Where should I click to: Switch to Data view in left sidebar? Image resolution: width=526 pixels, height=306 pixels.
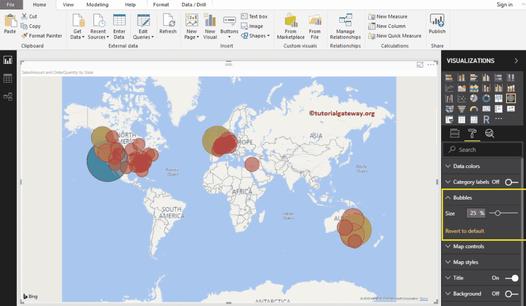[8, 78]
